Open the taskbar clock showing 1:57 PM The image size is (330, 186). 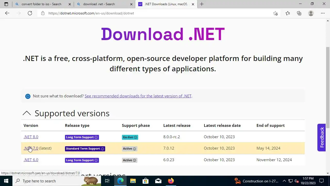(308, 181)
